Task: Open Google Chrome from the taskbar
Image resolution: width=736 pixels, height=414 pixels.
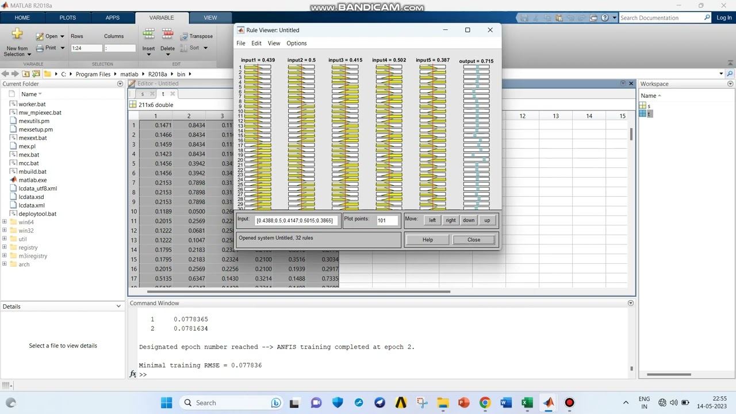Action: (485, 402)
